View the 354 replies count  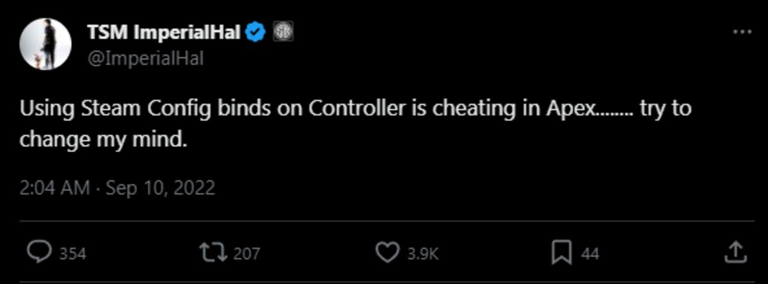(x=72, y=254)
